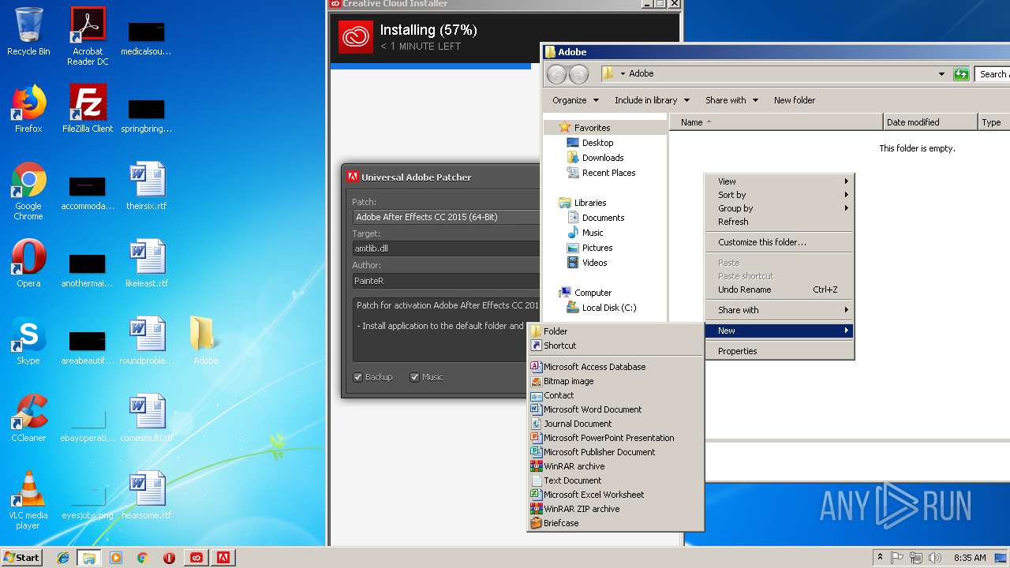Select the hearsome.rtf desktop file
The height and width of the screenshot is (568, 1010).
coord(147,495)
